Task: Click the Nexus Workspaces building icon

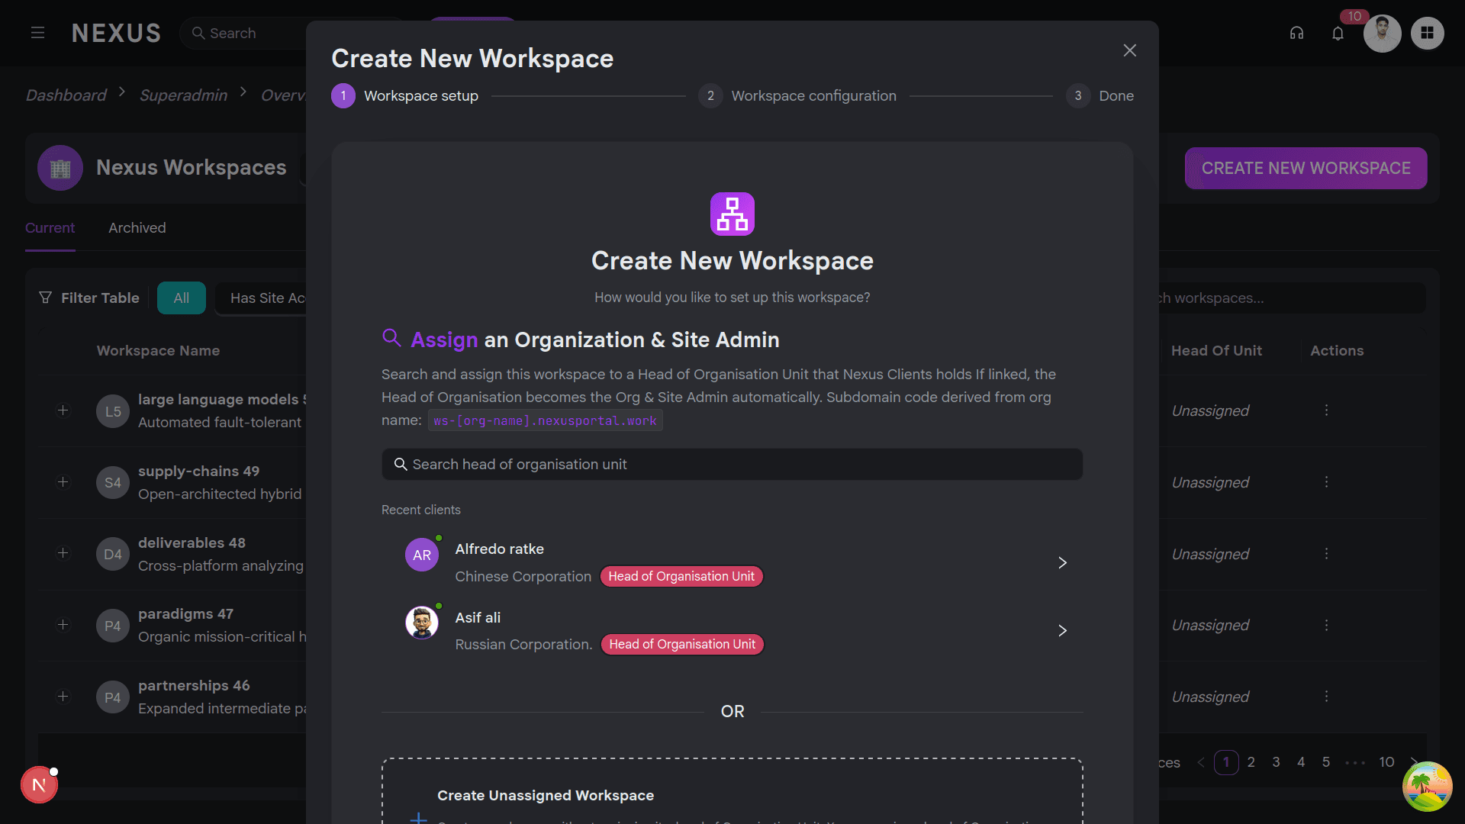Action: point(60,168)
